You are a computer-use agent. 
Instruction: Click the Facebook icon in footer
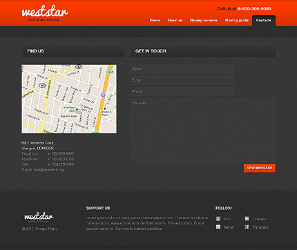point(247,227)
